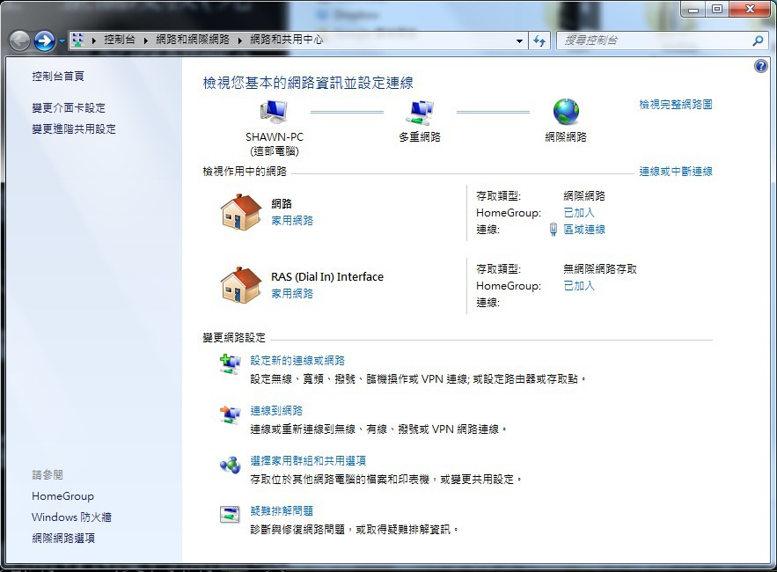The image size is (777, 572).
Task: Select 網路和共用中心 breadcrumb
Action: click(x=286, y=40)
